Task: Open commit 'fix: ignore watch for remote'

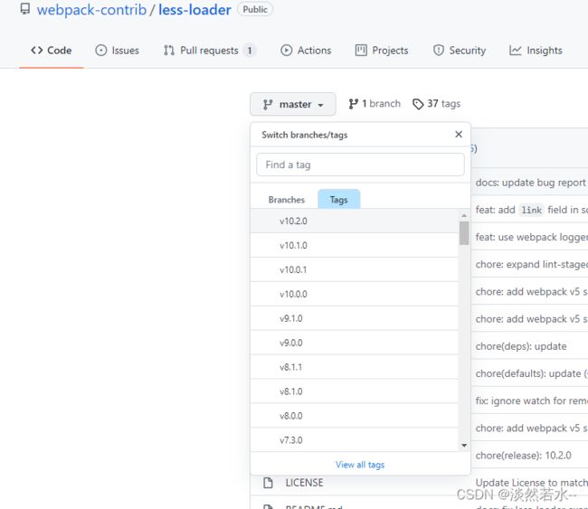Action: tap(531, 401)
